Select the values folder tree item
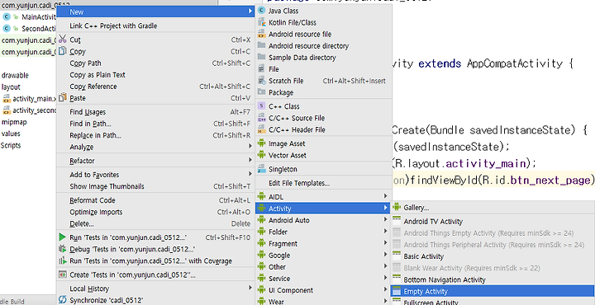 [11, 134]
